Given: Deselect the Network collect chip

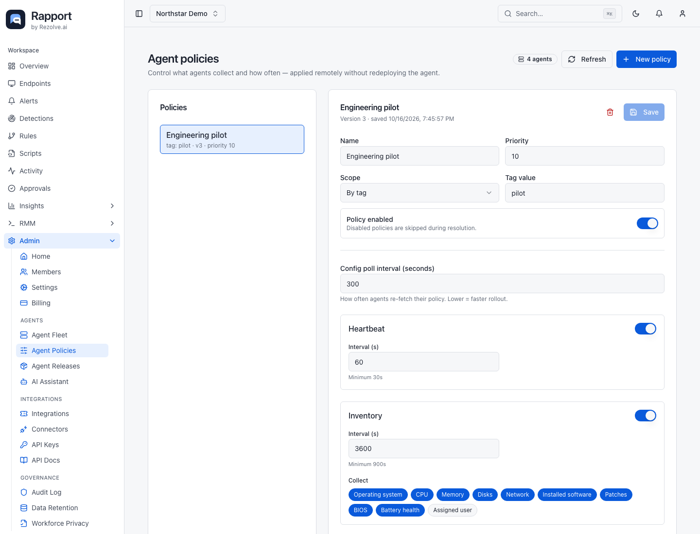Looking at the screenshot, I should click(518, 495).
